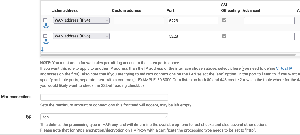Open the Virtual IP link
Image resolution: width=300 pixels, height=135 pixels.
click(284, 68)
